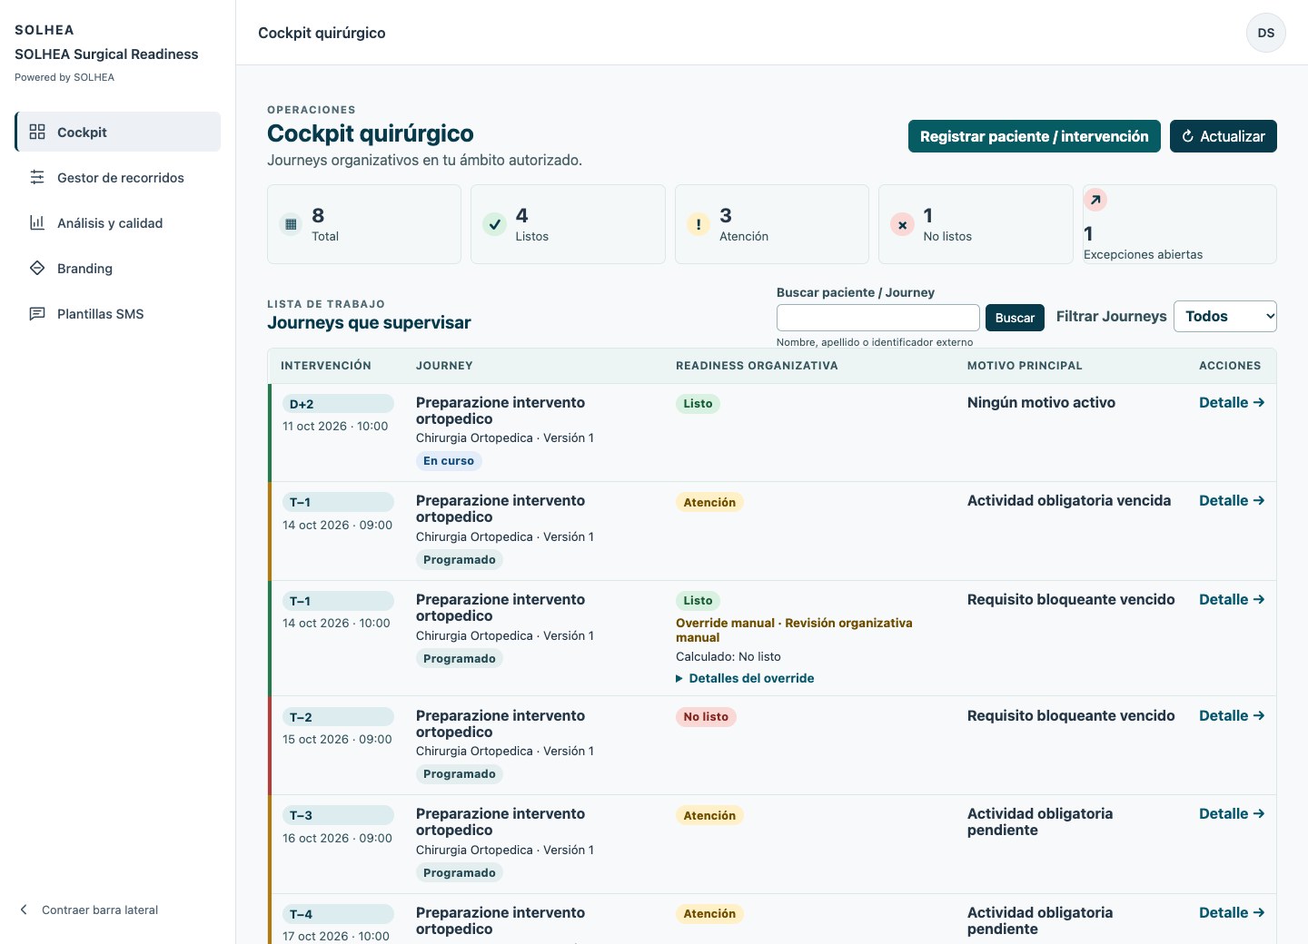The height and width of the screenshot is (944, 1308).
Task: Open Detalle for the D+2 row
Action: pyautogui.click(x=1232, y=402)
